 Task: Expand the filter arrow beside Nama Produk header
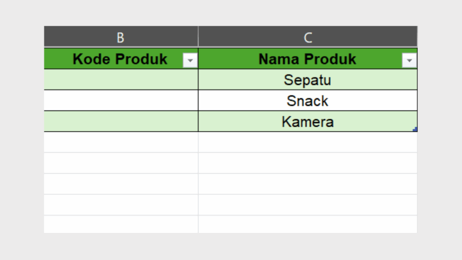(409, 59)
